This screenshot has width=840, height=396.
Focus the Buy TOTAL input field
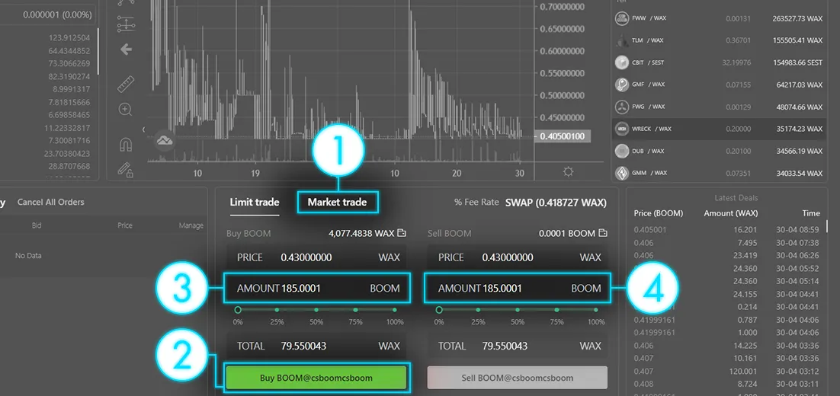pos(316,346)
